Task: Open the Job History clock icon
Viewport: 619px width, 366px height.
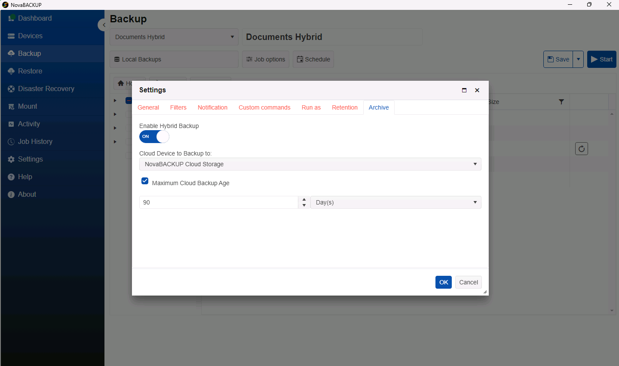Action: pyautogui.click(x=12, y=142)
